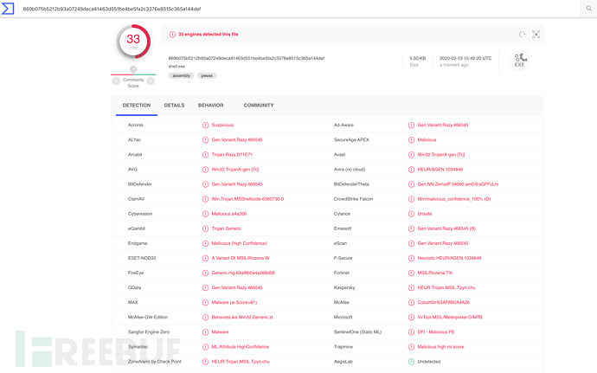Select the Symantec ML.Attribute result
The width and height of the screenshot is (597, 373).
coord(241,347)
